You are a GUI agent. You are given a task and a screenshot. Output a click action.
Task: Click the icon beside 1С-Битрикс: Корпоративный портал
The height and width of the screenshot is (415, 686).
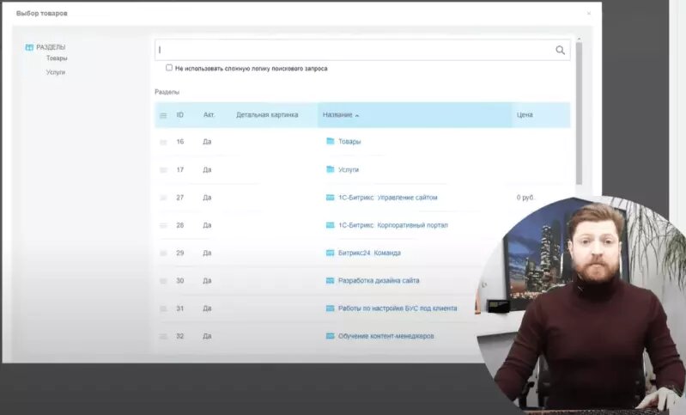pyautogui.click(x=331, y=225)
